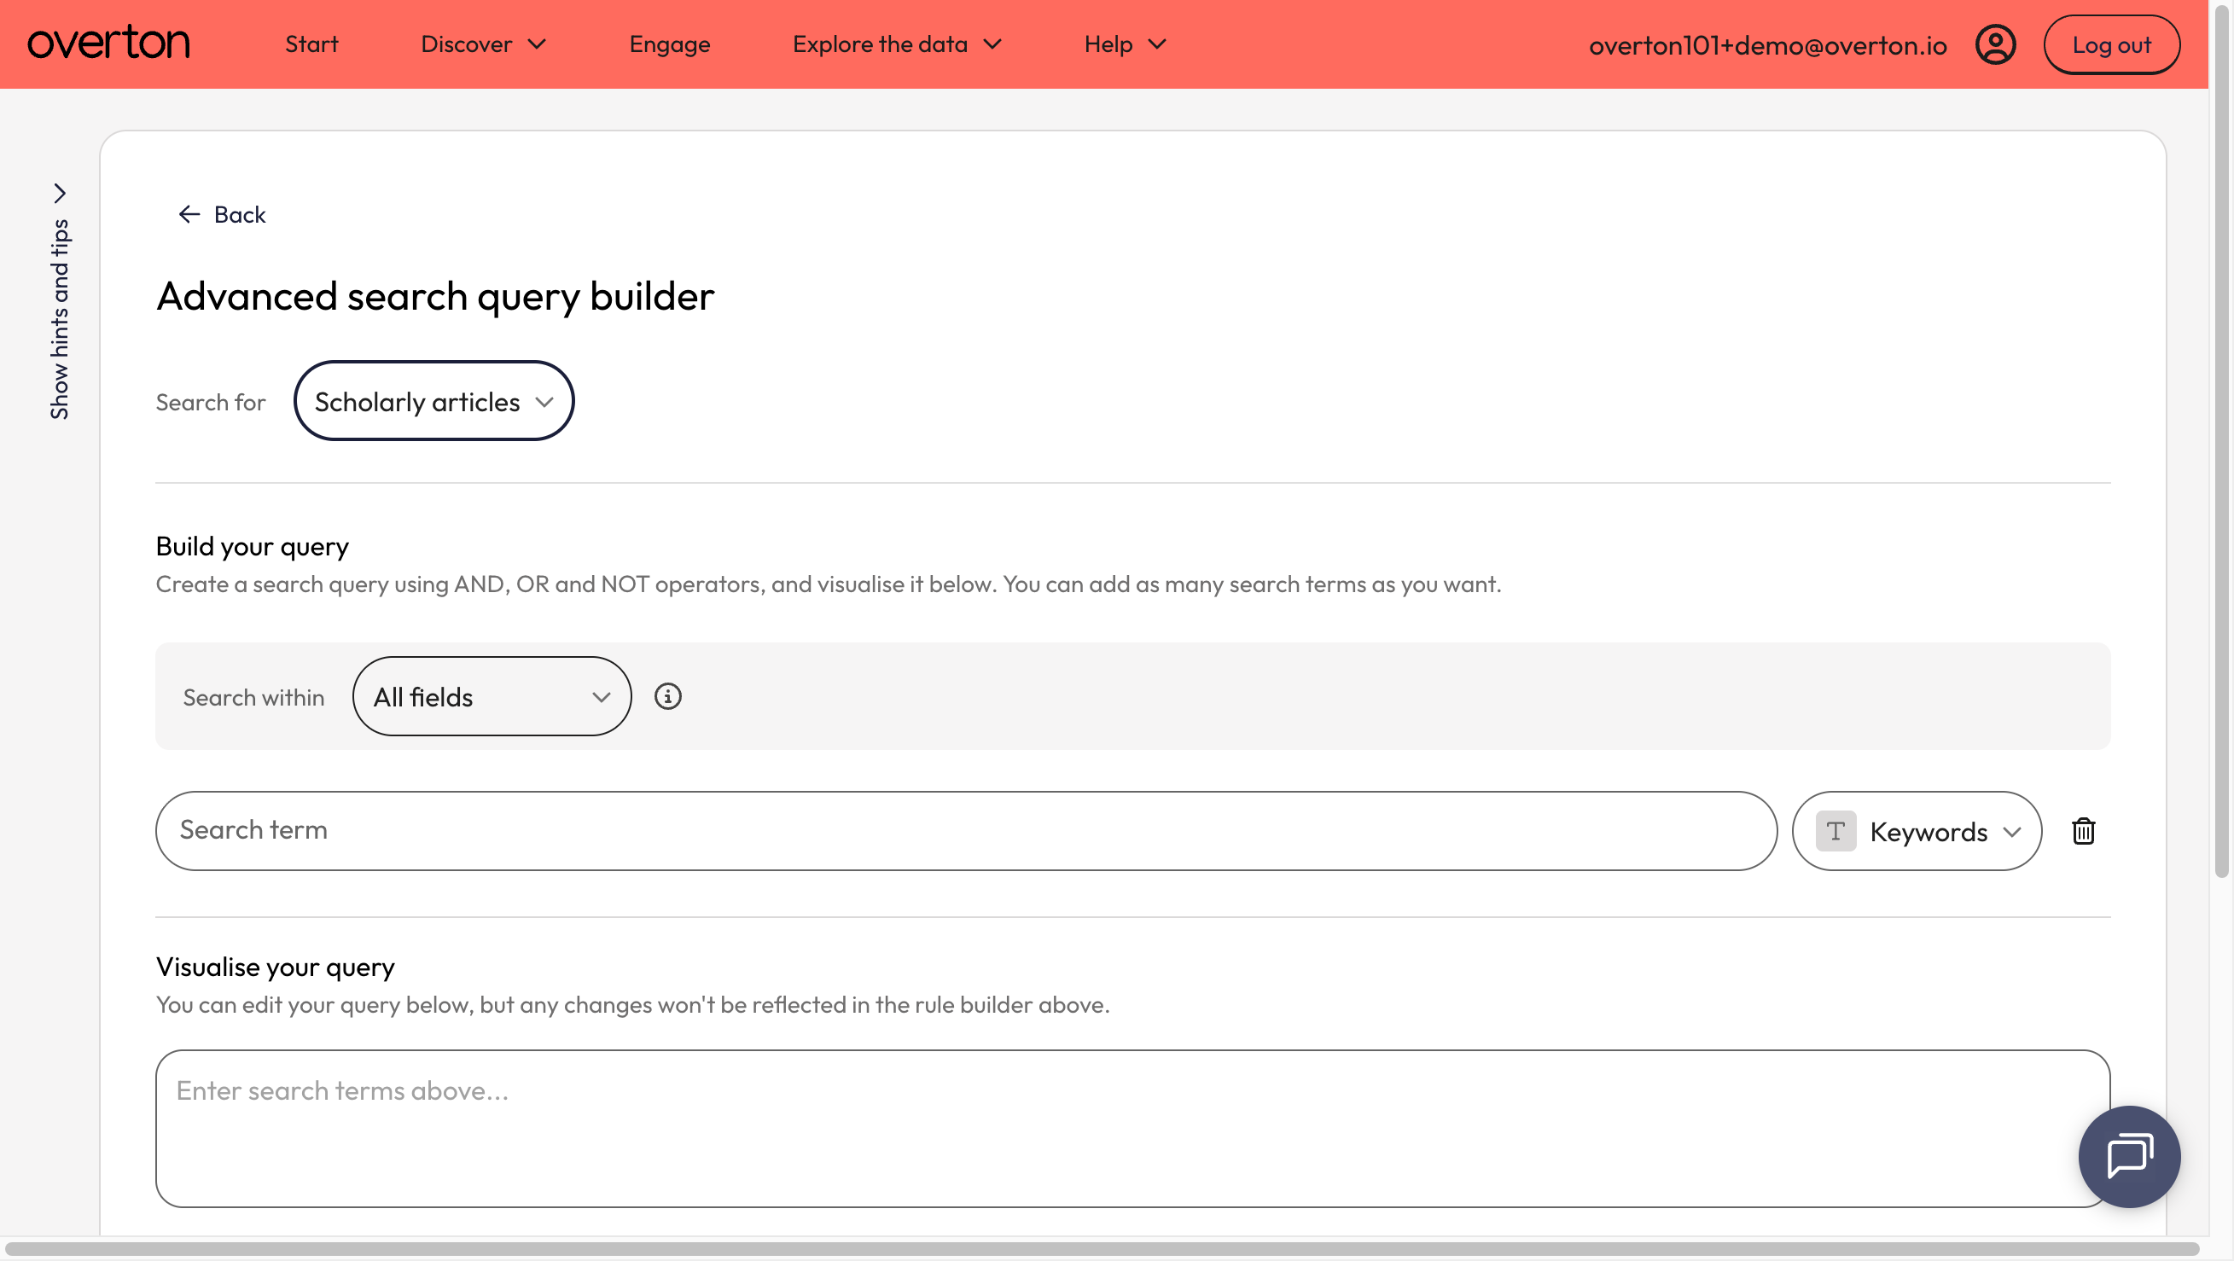Delete search term with trash icon

(x=2083, y=831)
